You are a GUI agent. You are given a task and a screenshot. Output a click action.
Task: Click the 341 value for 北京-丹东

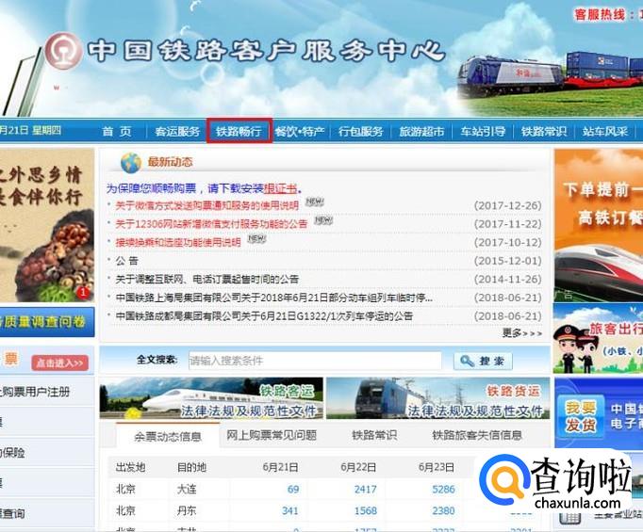290,510
